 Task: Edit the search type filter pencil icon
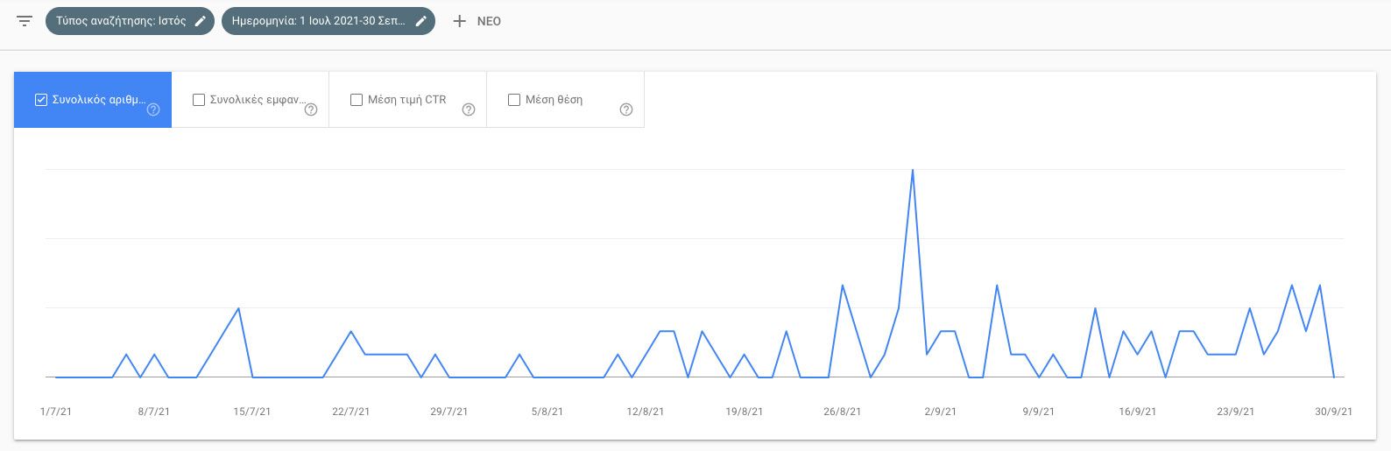coord(201,21)
